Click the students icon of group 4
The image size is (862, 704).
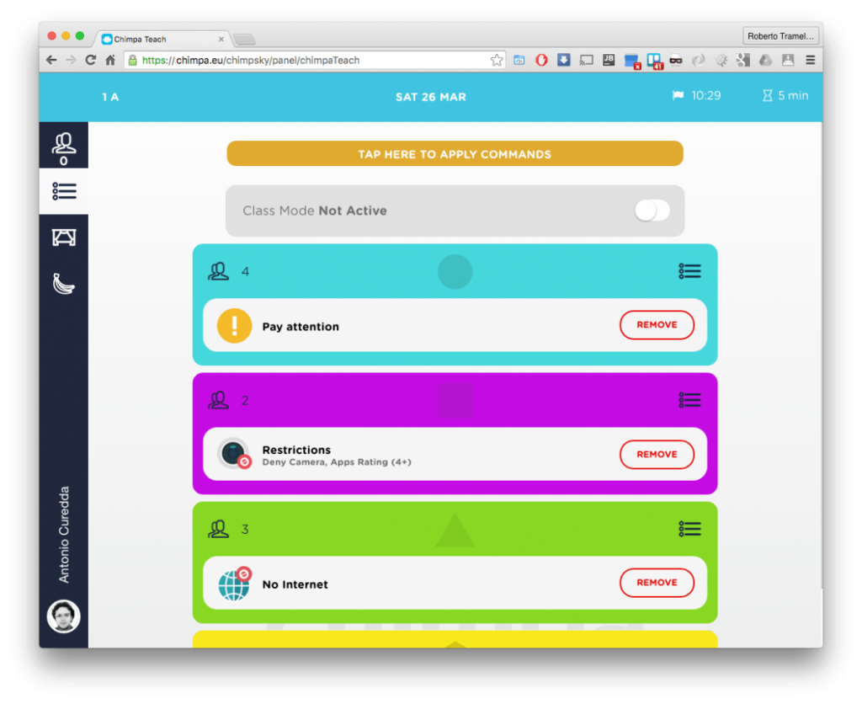(218, 271)
